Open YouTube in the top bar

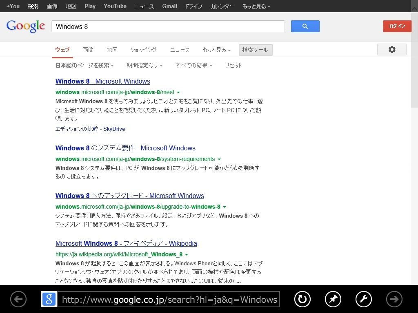click(115, 6)
